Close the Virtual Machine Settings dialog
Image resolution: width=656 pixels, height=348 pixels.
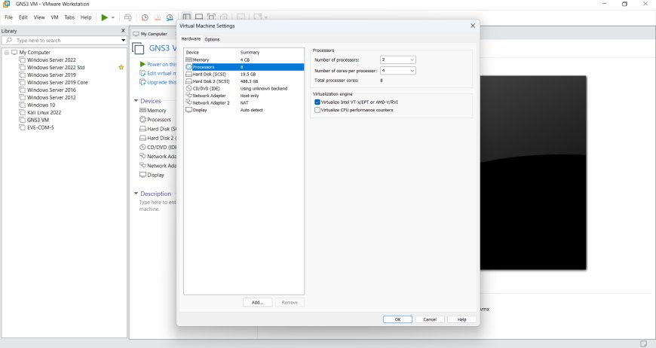(473, 26)
